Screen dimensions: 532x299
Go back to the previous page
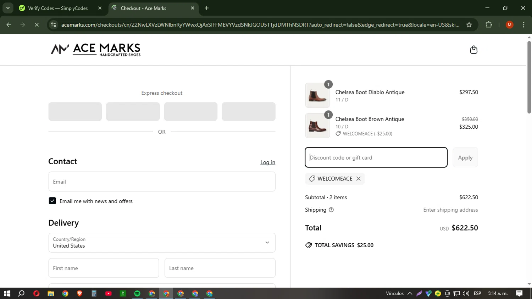[9, 25]
